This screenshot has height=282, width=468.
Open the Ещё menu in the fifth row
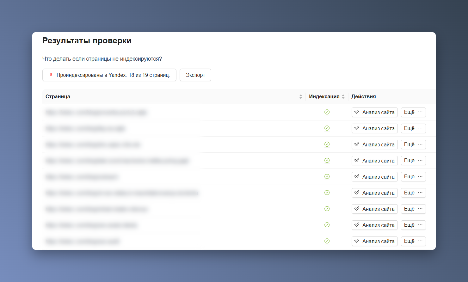(413, 177)
